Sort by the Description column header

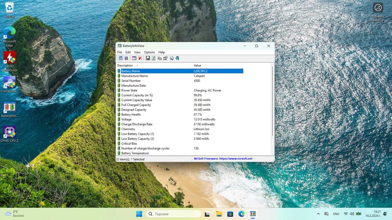click(x=154, y=66)
